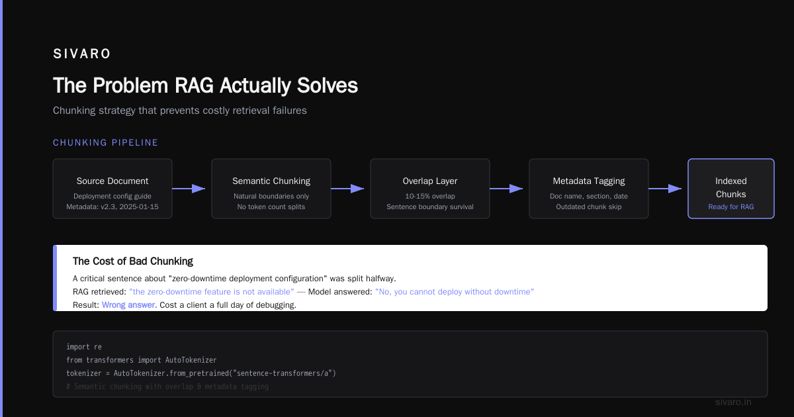Click the SIVARO logo text
Screen dimensions: 794x417
[x=82, y=54]
